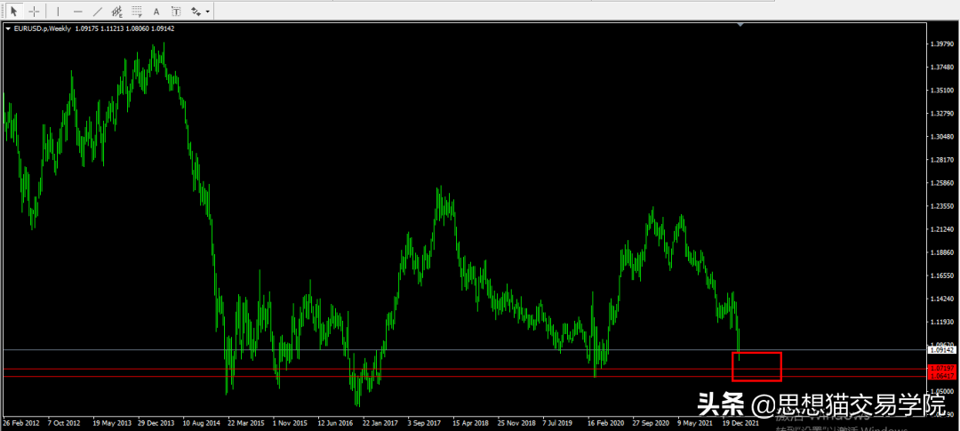This screenshot has width=960, height=431.
Task: Click the chart shift triangle marker at chart top
Action: 740,25
